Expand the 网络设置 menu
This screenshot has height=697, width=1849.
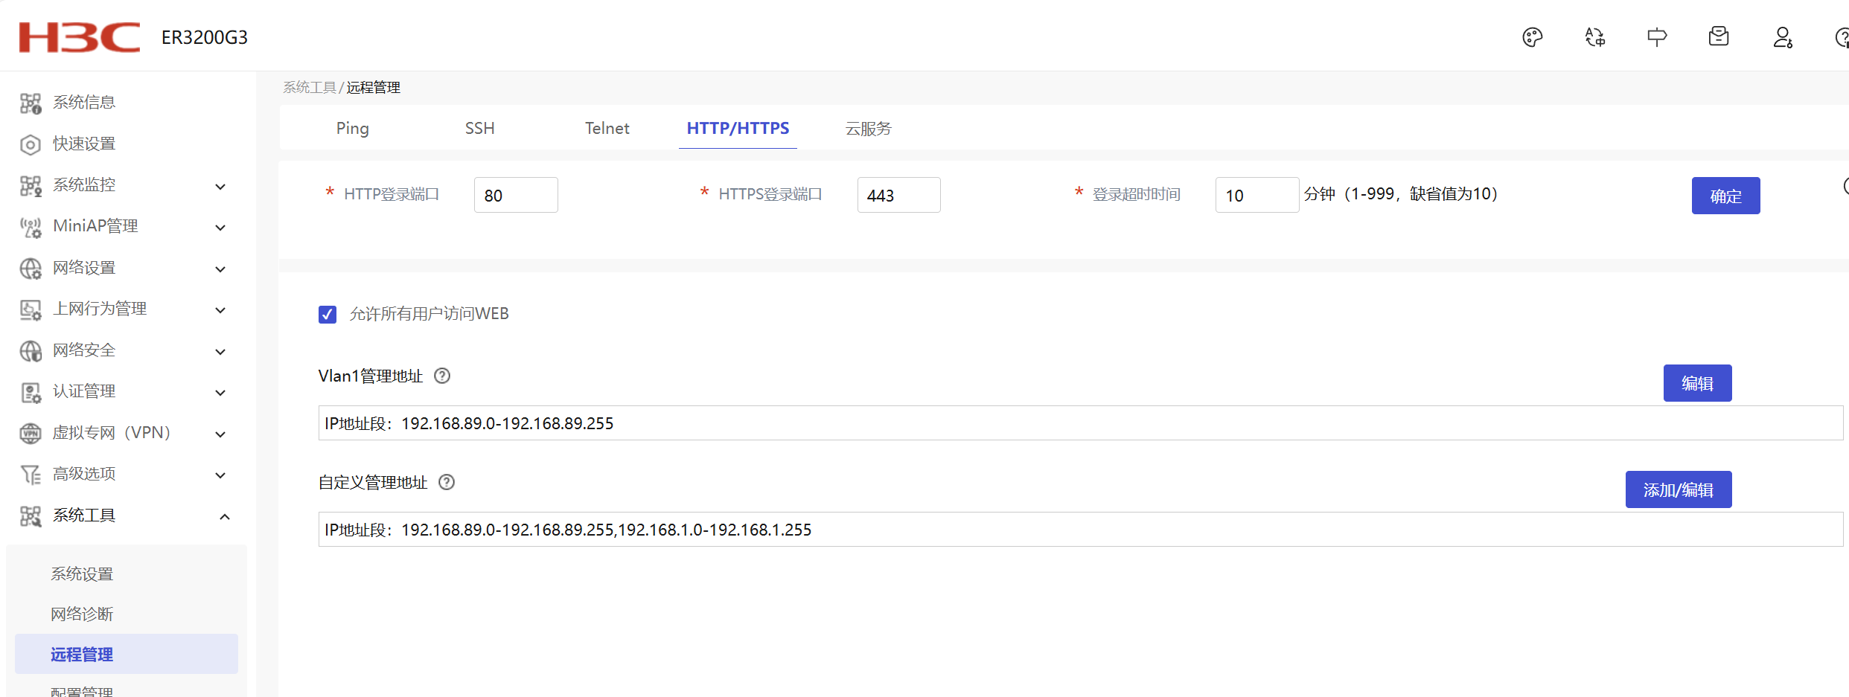pyautogui.click(x=123, y=268)
